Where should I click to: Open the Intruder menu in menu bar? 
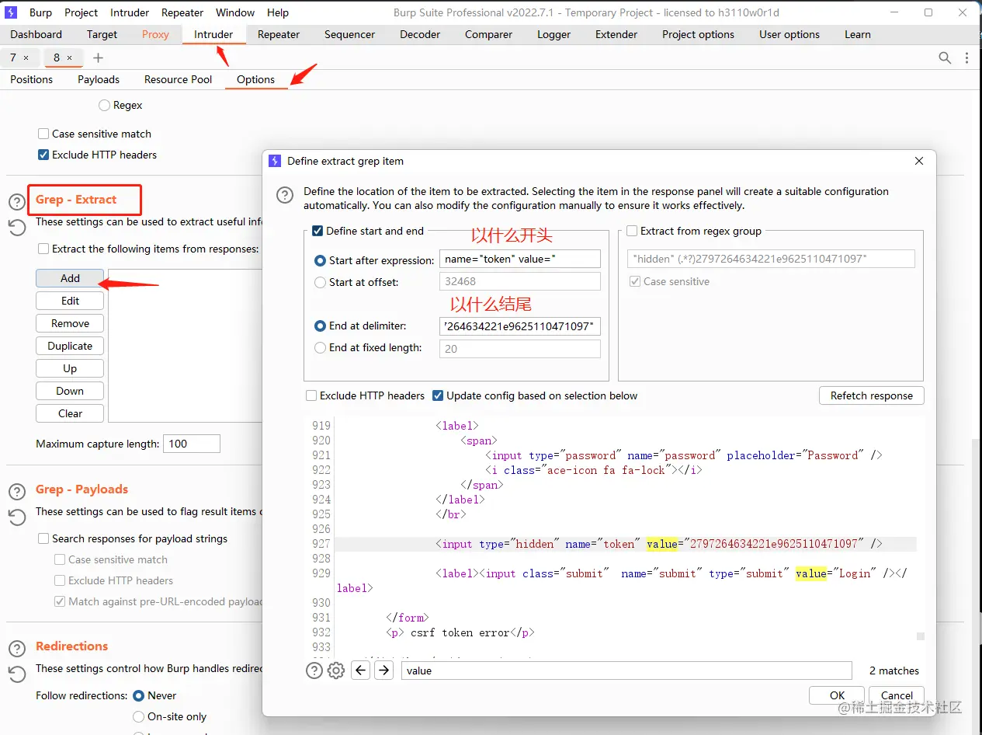click(130, 12)
